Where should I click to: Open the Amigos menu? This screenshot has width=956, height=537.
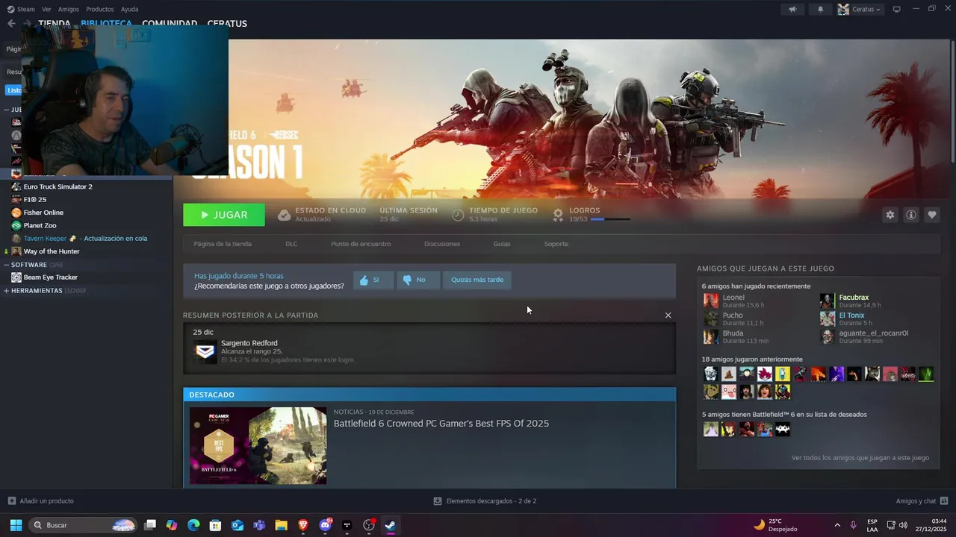tap(68, 9)
